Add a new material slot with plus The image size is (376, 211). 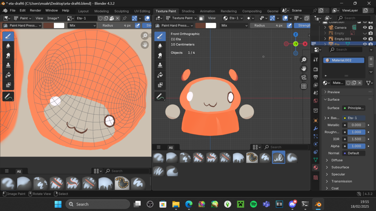tap(371, 59)
